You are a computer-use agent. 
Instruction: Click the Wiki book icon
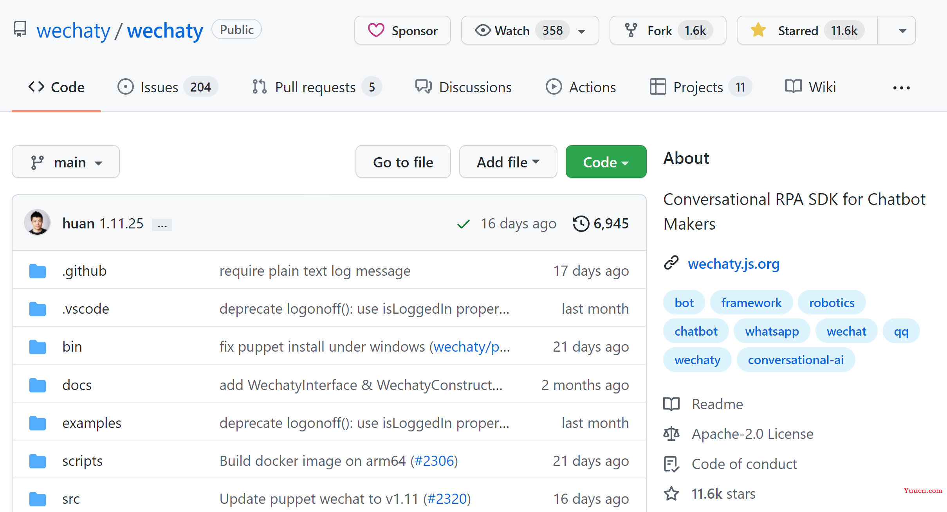791,88
